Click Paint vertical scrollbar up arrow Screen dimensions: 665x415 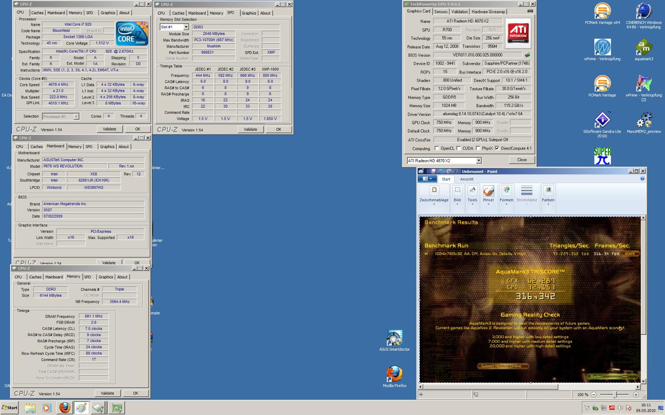643,218
